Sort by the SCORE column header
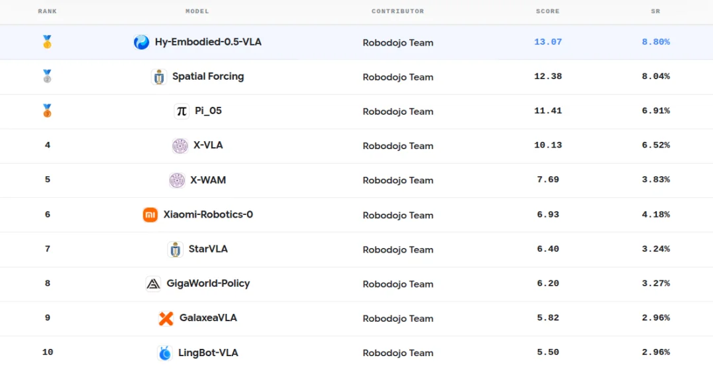Image resolution: width=713 pixels, height=370 pixels. 548,11
